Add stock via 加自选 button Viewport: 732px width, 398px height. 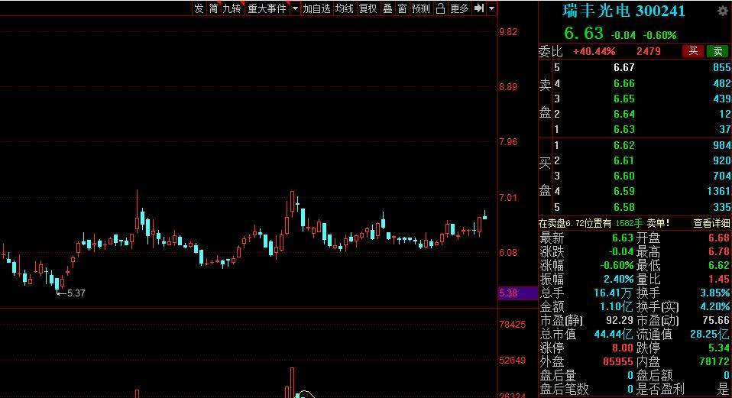click(x=316, y=8)
